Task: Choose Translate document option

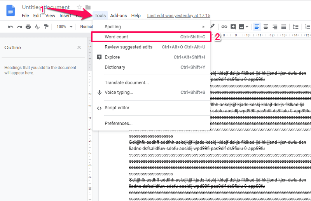Action: pos(151,82)
